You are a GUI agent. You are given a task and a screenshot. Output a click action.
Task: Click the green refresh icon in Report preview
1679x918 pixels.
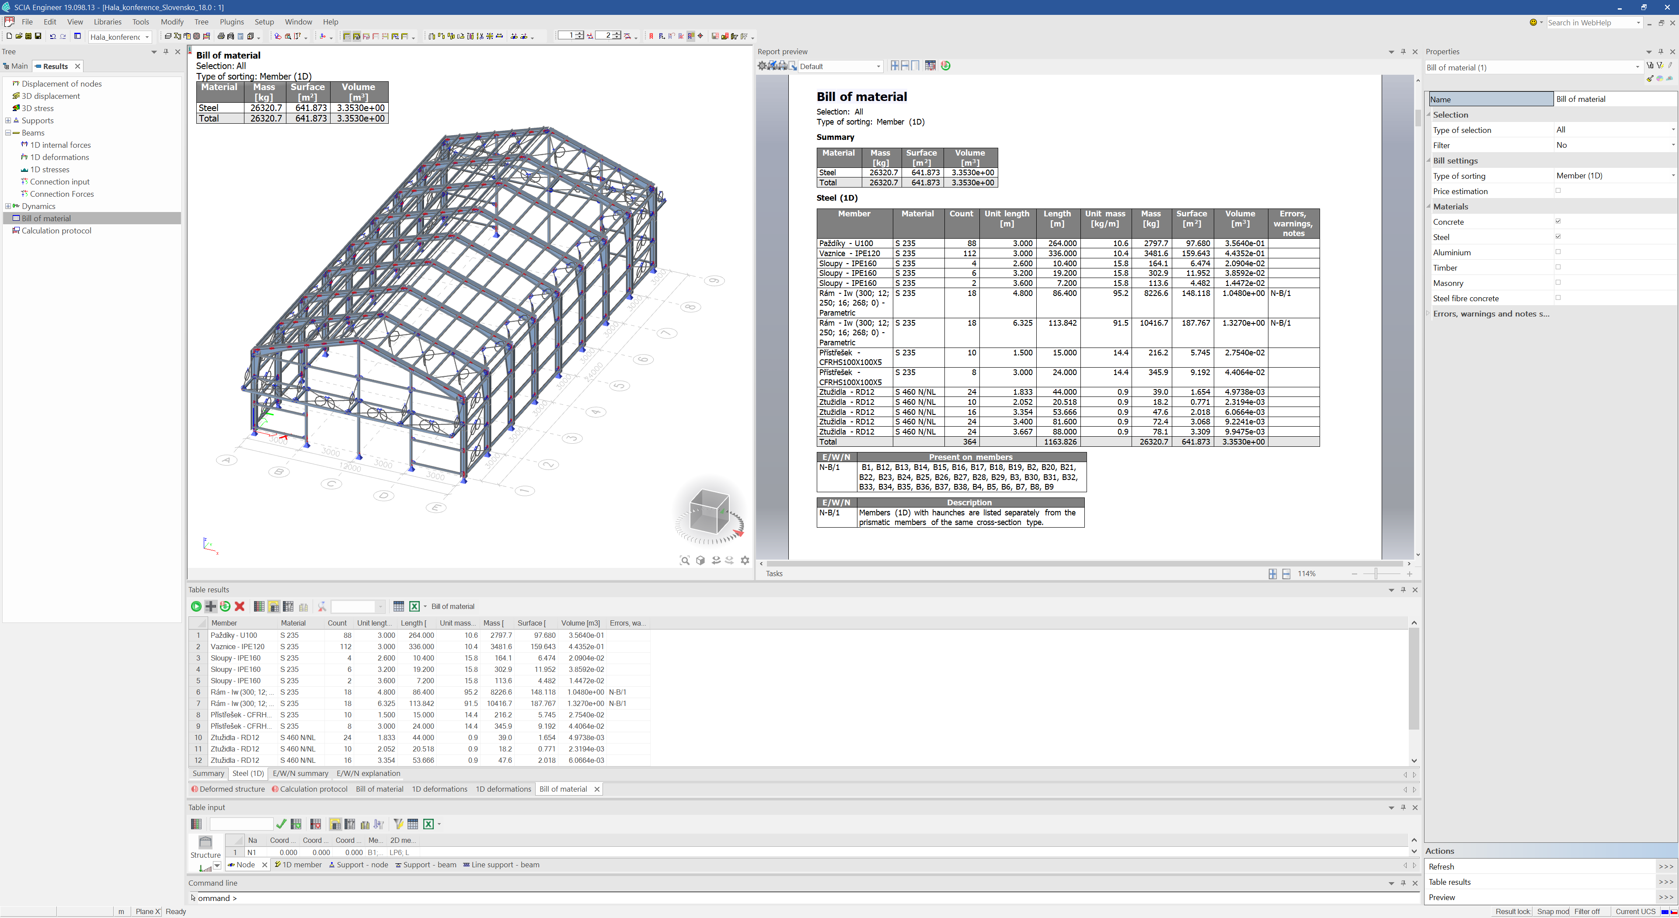click(x=946, y=66)
